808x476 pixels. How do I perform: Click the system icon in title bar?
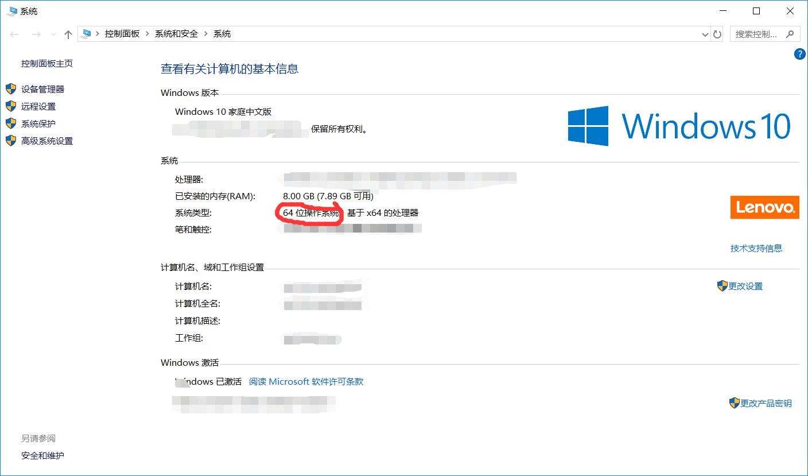tap(11, 11)
